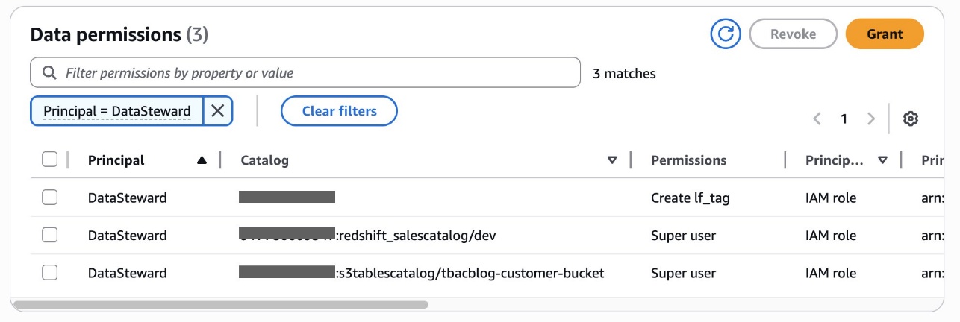Go to next page of results
The width and height of the screenshot is (960, 322).
(870, 119)
